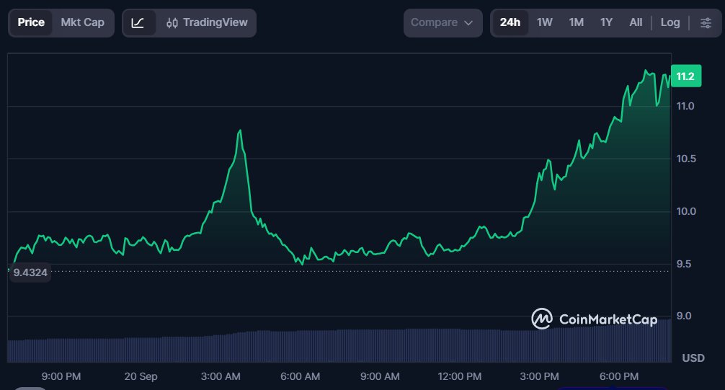Screen dimensions: 725x390
Task: Choose the 1Y time range
Action: (606, 22)
